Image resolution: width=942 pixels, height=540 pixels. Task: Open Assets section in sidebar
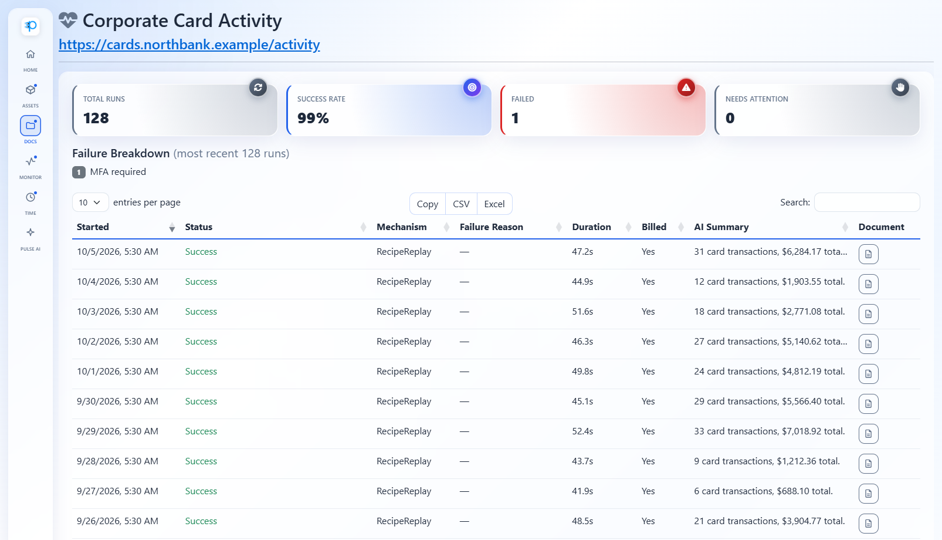point(31,95)
